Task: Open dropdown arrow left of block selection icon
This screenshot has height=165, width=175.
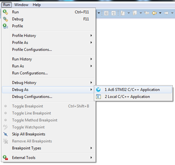Action: tap(99, 13)
